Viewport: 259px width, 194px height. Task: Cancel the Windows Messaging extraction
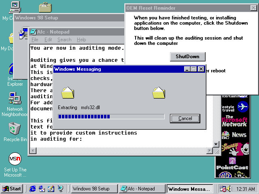click(185, 118)
